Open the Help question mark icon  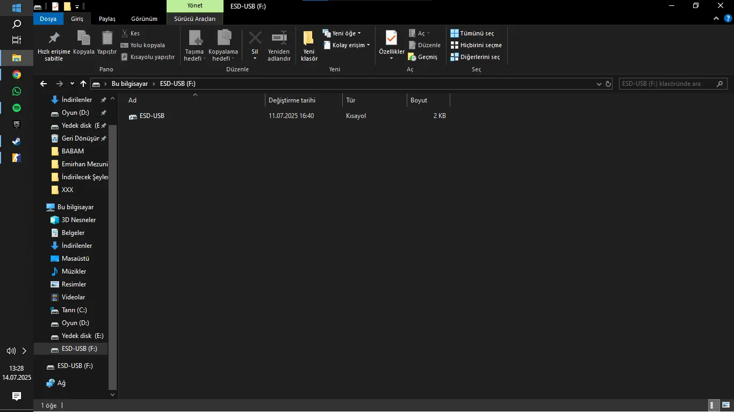coord(728,18)
